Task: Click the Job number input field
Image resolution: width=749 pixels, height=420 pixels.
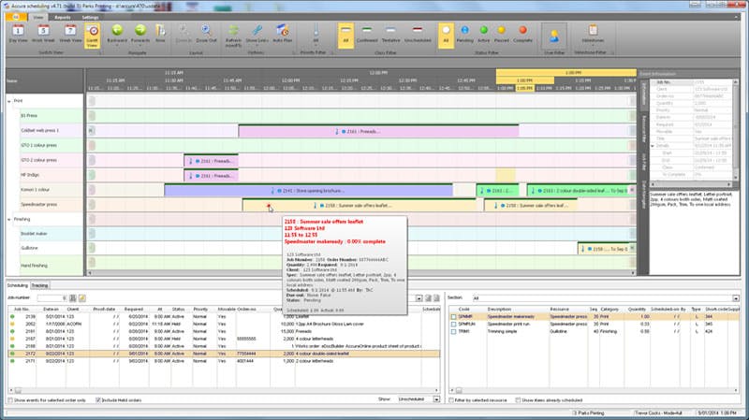Action: tap(52, 298)
